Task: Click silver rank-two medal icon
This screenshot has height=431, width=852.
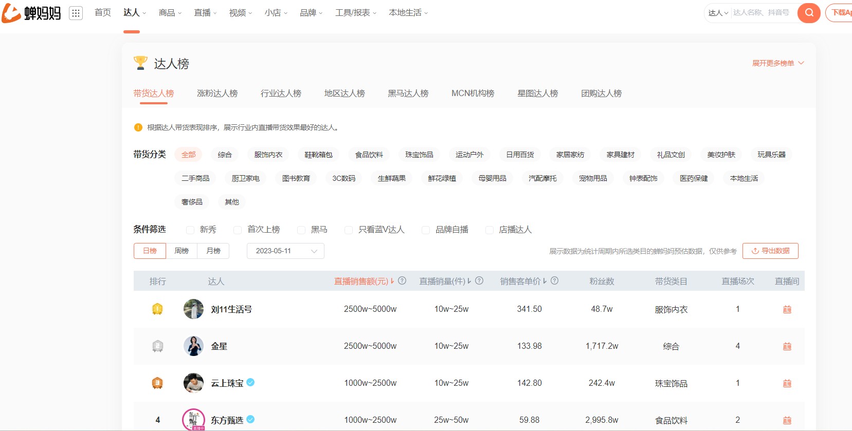Action: point(157,346)
